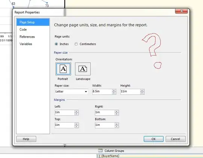Decrease Right margin with down arrow

click(x=117, y=114)
